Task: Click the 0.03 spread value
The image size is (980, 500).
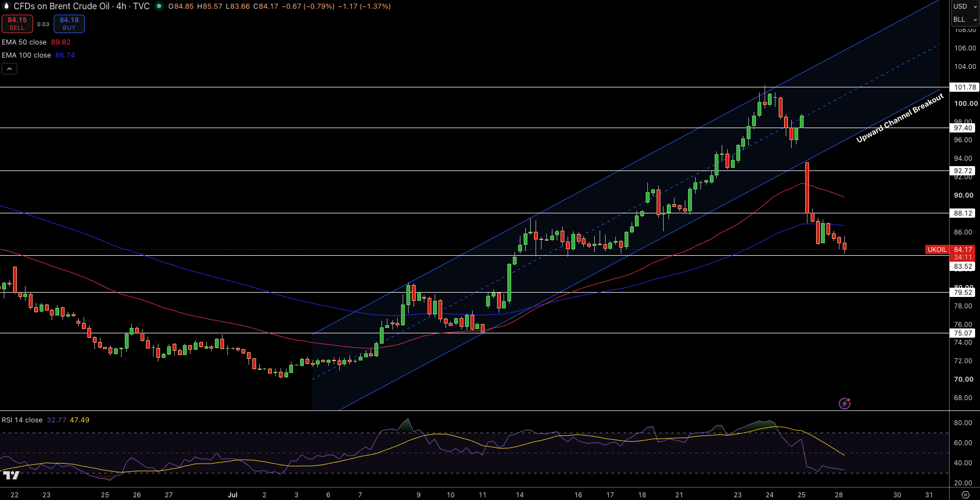Action: coord(43,24)
